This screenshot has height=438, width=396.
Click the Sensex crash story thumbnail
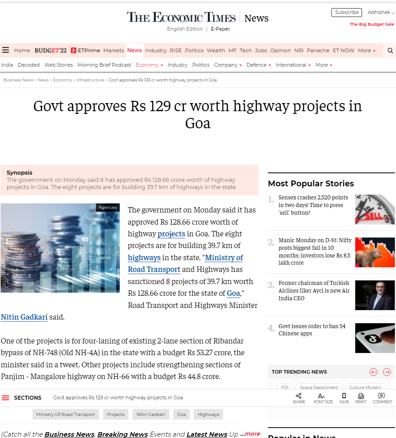coord(374,209)
